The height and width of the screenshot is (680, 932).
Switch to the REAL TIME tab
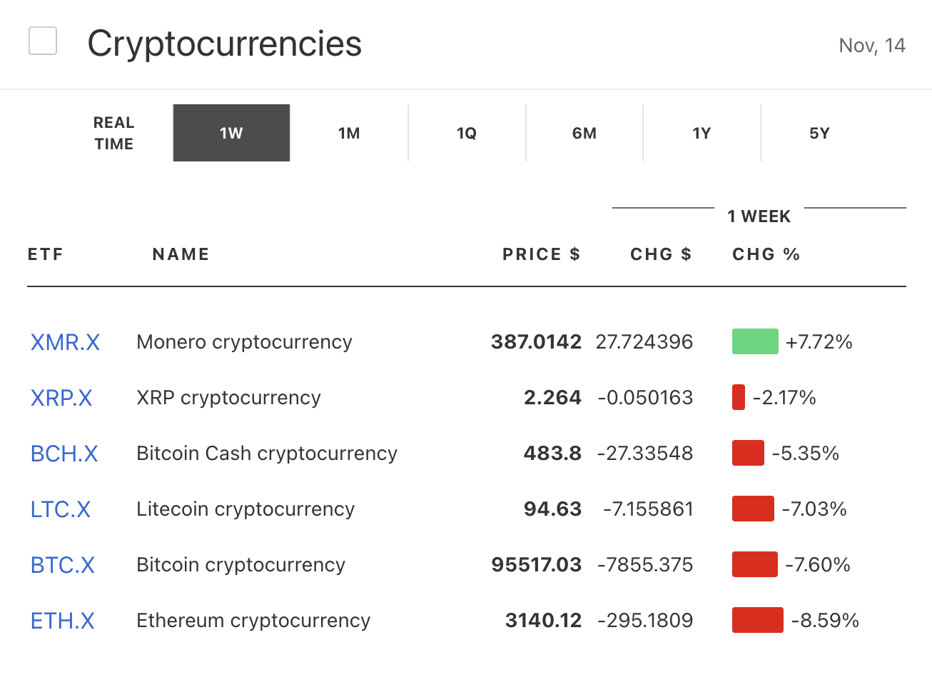coord(114,134)
